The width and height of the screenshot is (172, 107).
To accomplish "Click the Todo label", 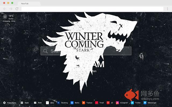I will click(40, 103).
